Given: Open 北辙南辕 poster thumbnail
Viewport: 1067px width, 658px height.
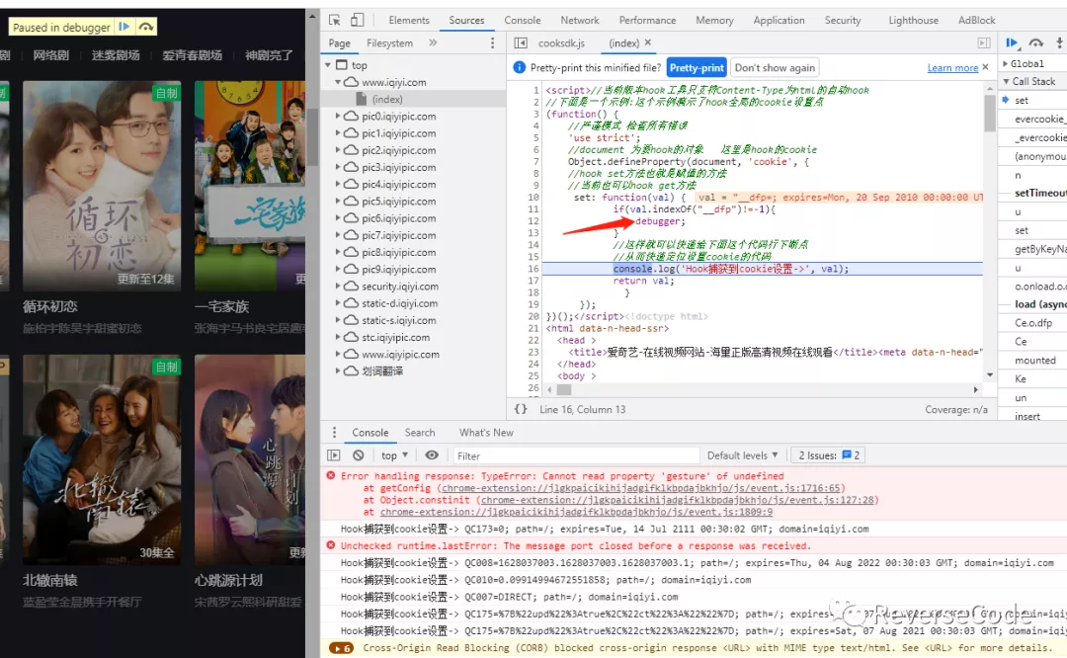Looking at the screenshot, I should point(102,459).
